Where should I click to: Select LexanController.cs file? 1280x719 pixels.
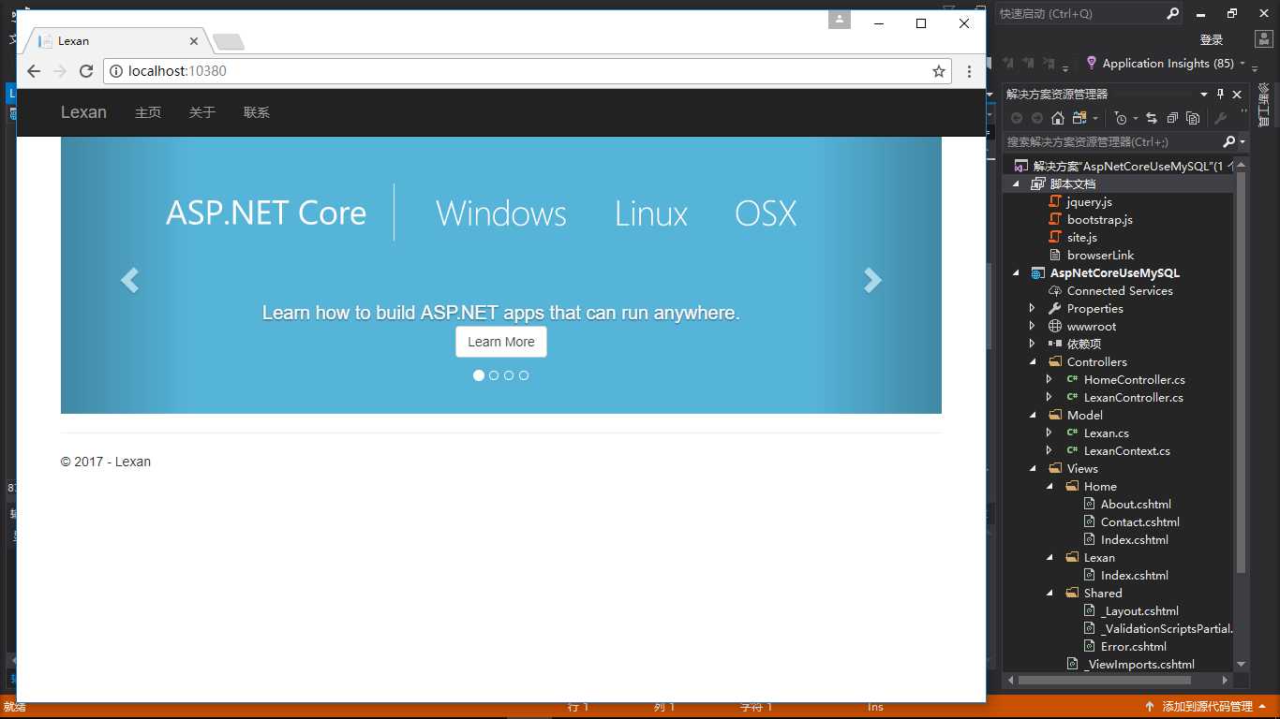(x=1133, y=398)
